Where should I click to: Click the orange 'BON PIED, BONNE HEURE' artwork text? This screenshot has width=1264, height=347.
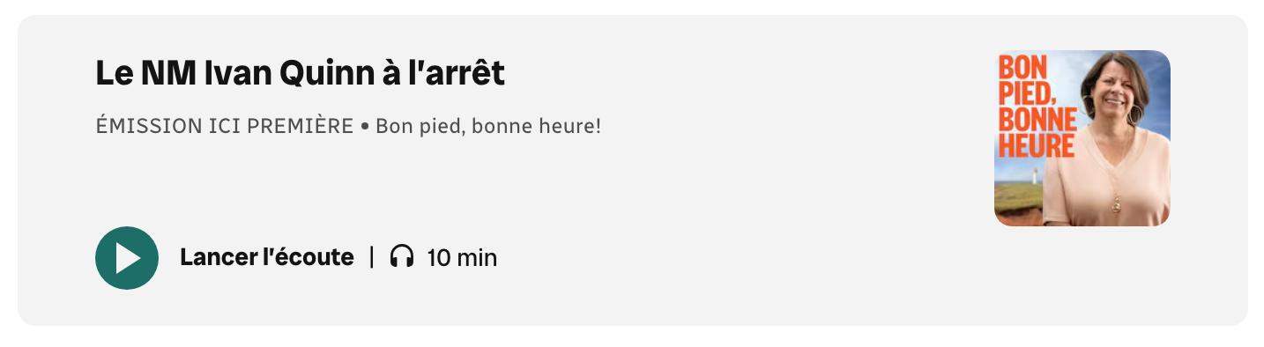[x=1037, y=106]
